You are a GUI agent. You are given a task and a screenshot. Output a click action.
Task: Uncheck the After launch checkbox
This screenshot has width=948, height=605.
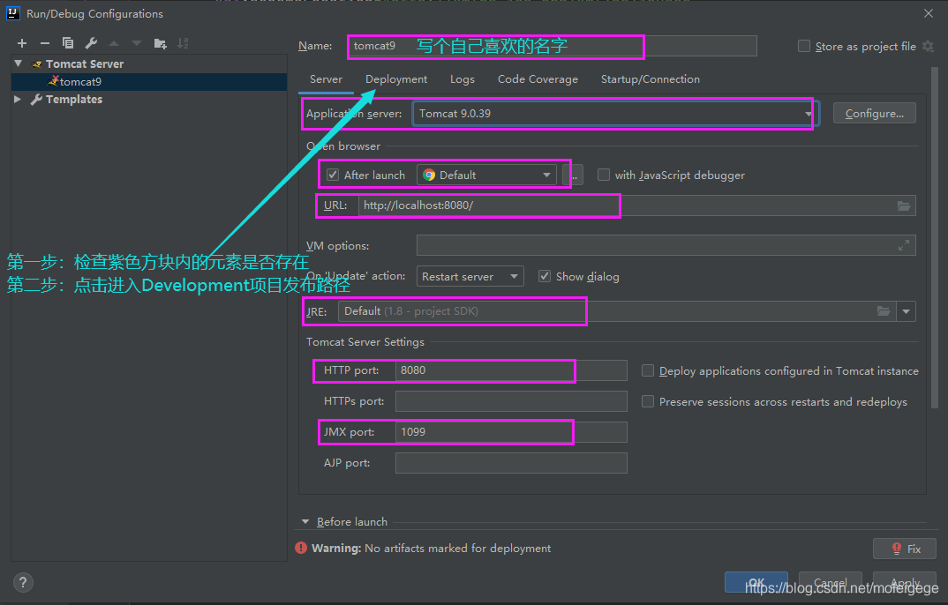point(333,176)
